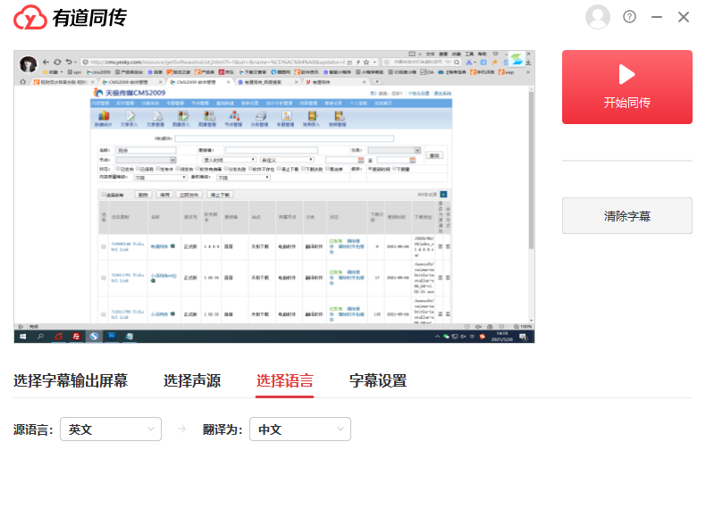
Task: Open the 选择字幕输出屏幕 tab
Action: (x=71, y=381)
